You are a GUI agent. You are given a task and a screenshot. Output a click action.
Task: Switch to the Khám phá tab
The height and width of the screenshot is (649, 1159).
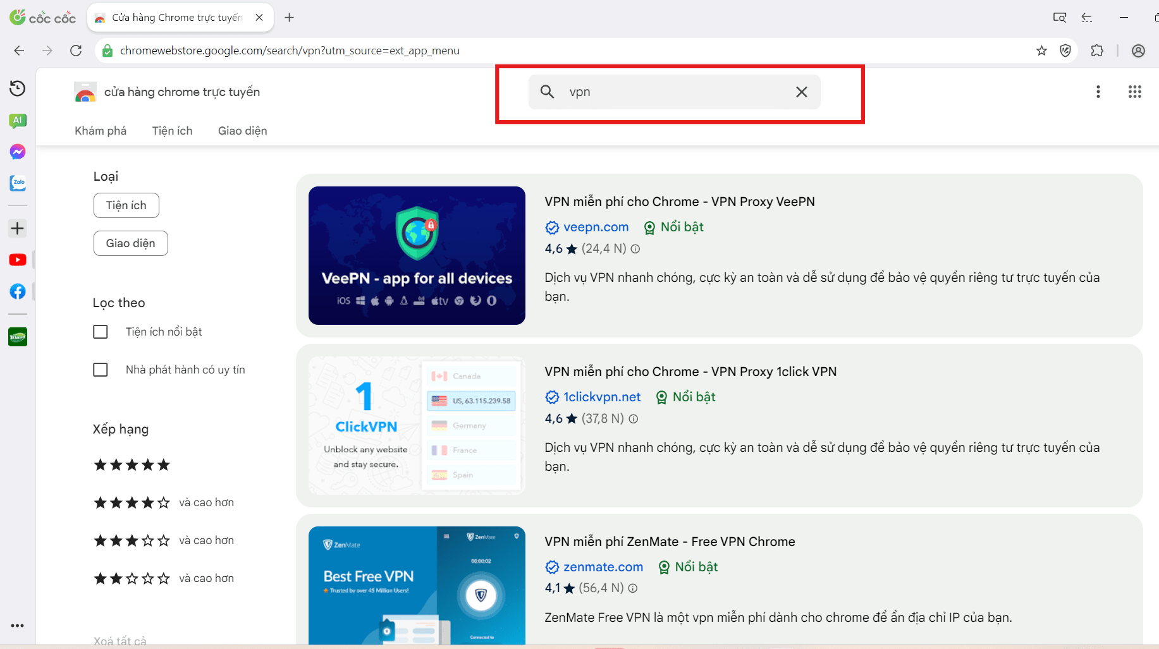[101, 131]
